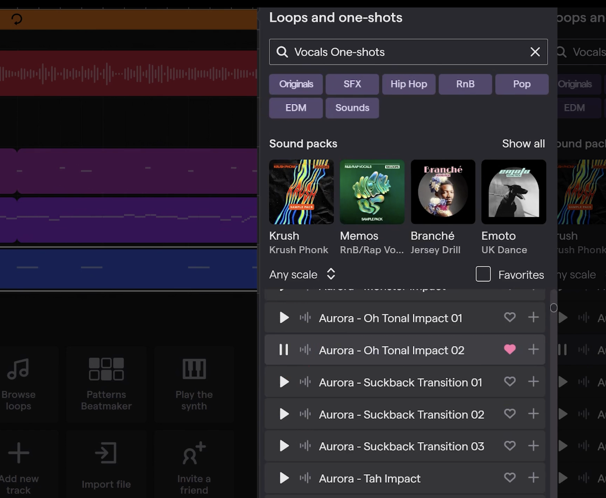Click the UK Dance subtitle

click(505, 250)
